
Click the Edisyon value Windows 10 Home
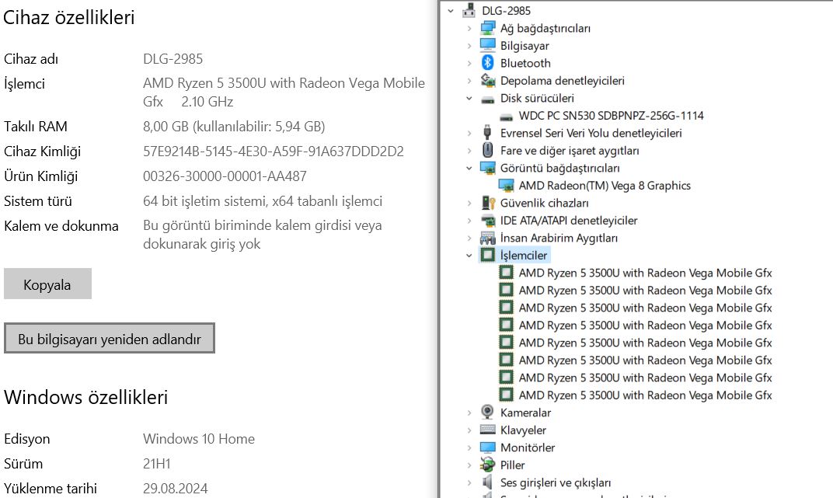point(199,439)
